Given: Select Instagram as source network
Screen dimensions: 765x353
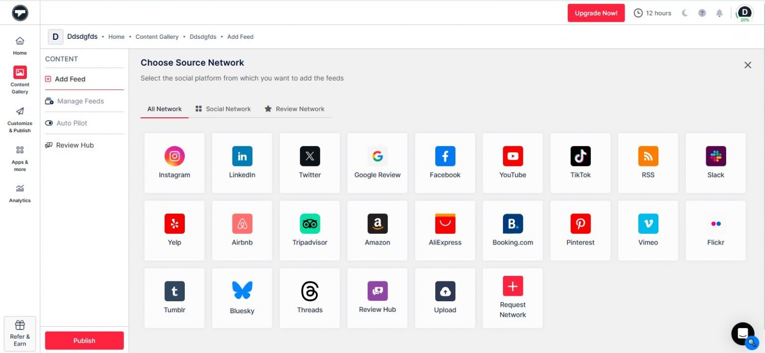Looking at the screenshot, I should (174, 163).
